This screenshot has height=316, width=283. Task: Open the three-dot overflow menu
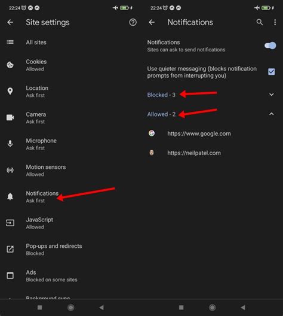coord(275,22)
